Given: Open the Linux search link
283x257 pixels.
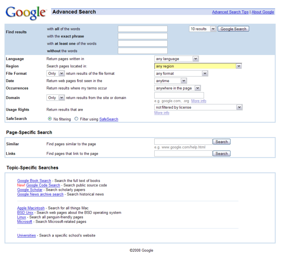Looking at the screenshot, I should [x=22, y=217].
